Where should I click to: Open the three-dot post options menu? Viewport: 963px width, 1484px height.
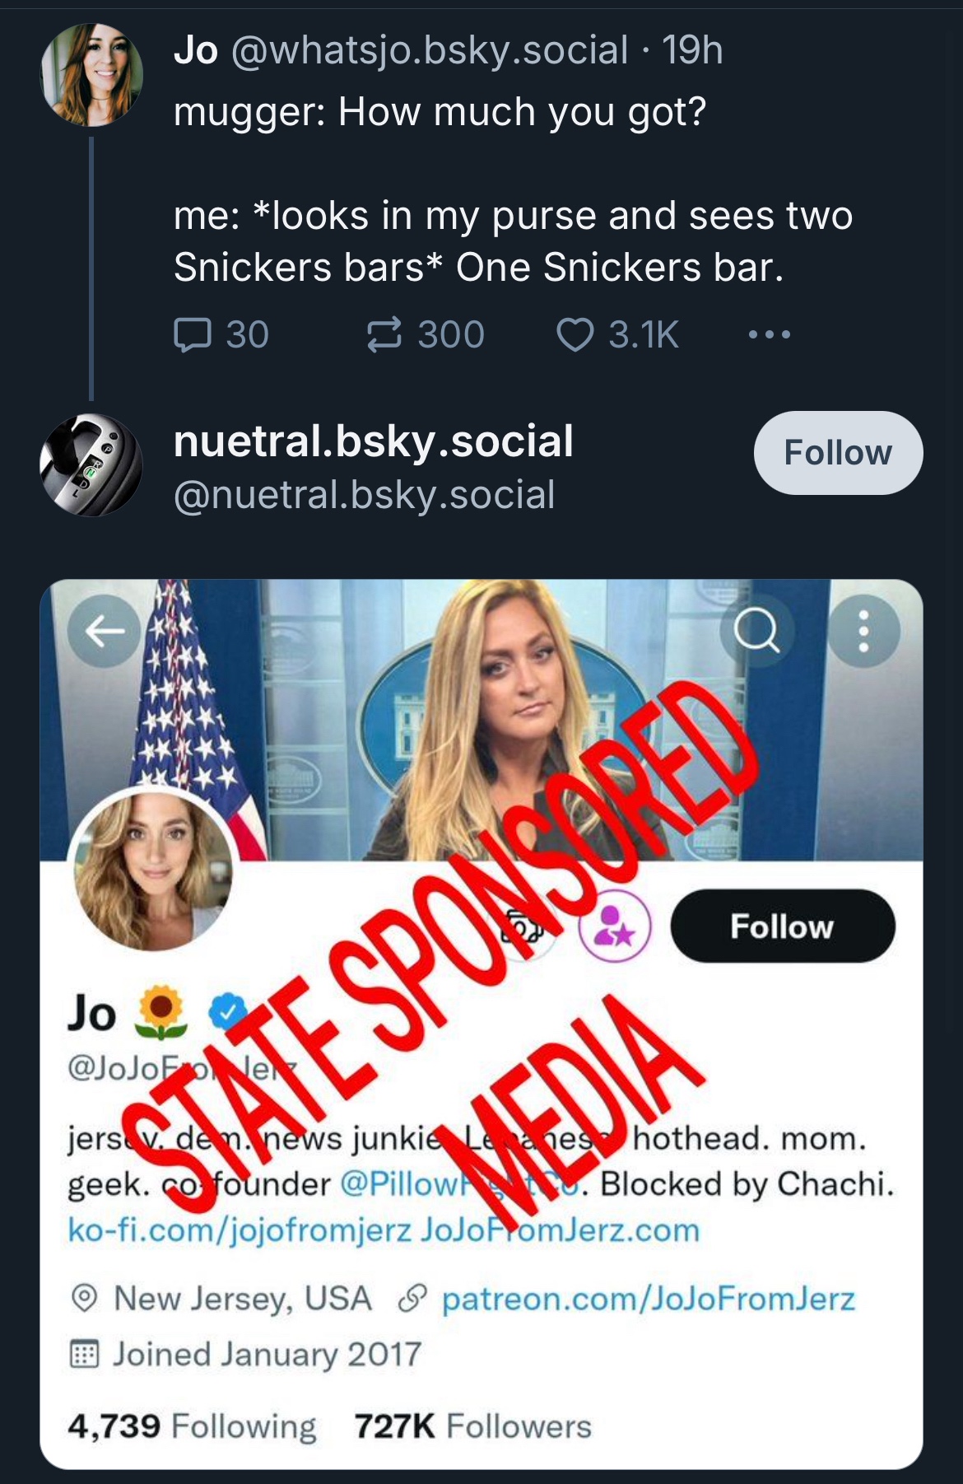click(770, 335)
